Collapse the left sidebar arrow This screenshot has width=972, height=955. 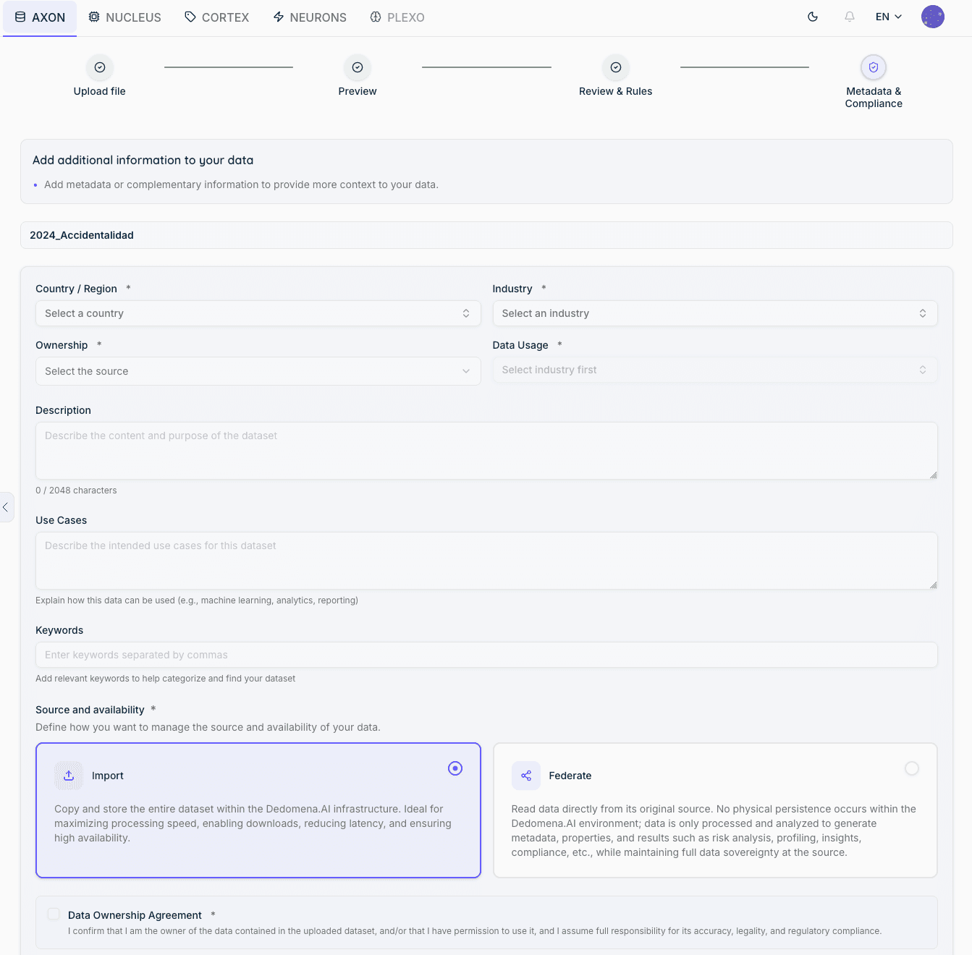click(x=6, y=507)
